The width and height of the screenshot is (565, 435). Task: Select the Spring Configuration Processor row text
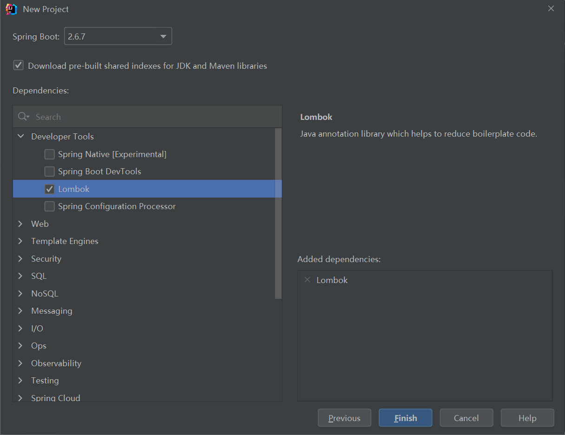(x=117, y=206)
